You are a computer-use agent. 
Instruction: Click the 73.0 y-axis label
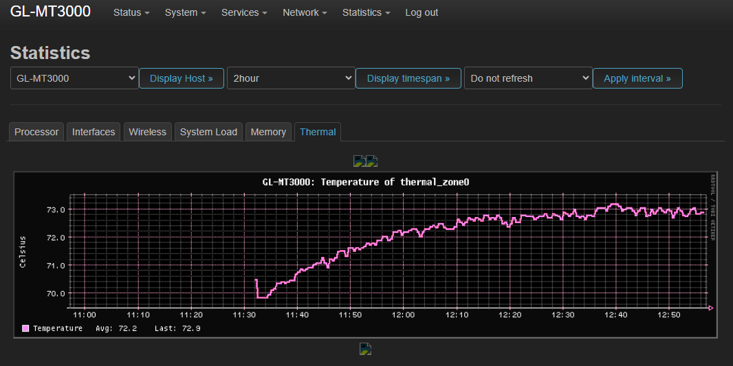tap(55, 209)
